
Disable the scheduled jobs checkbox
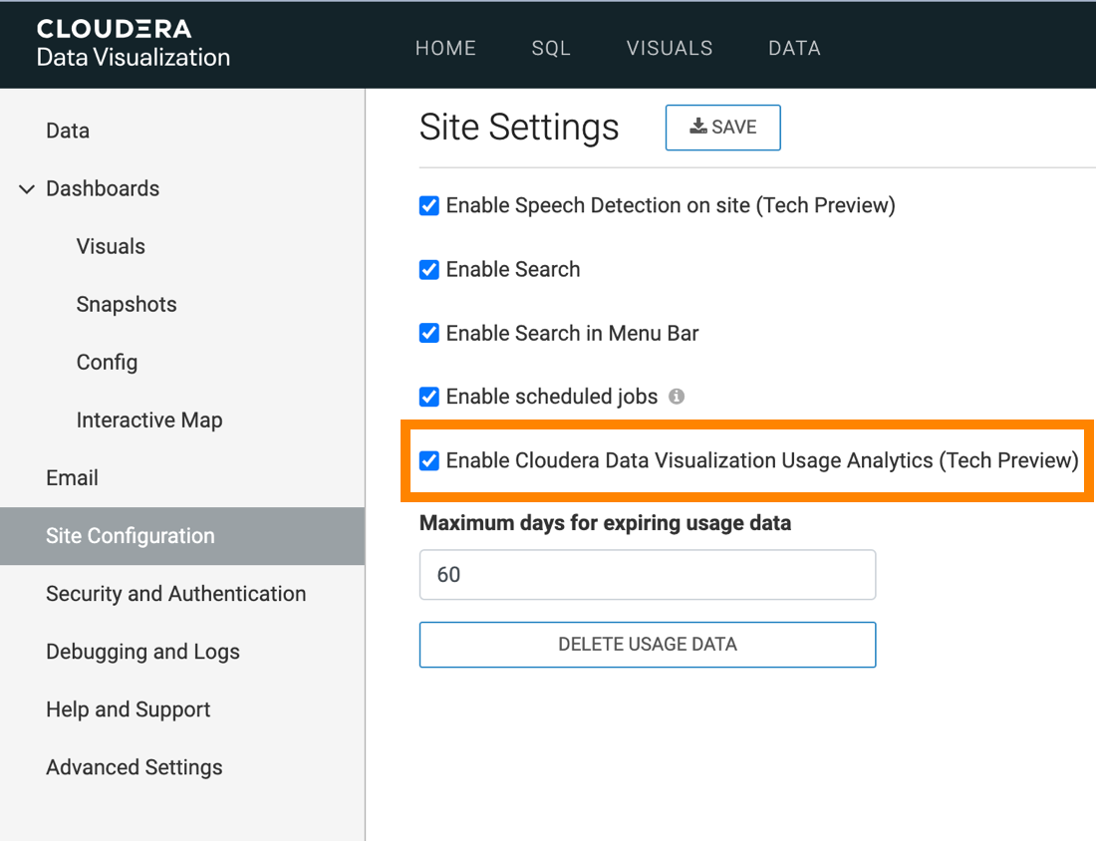click(429, 398)
